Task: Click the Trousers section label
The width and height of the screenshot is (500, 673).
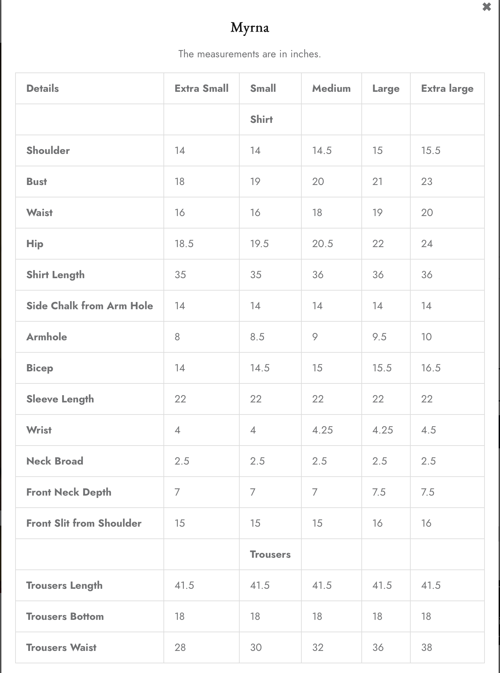Action: [270, 554]
